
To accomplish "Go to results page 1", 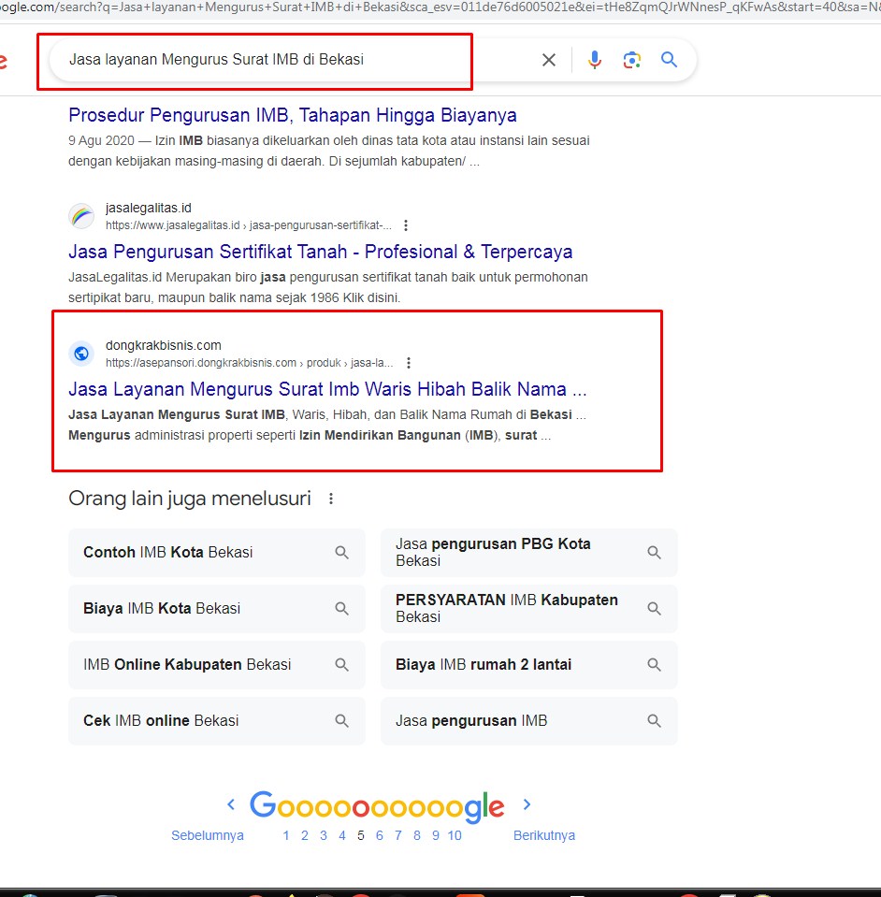I will [x=286, y=835].
